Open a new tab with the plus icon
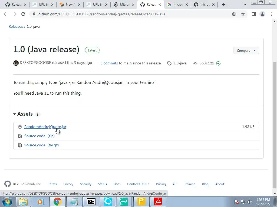Image resolution: width=277 pixels, height=207 pixels. (224, 5)
